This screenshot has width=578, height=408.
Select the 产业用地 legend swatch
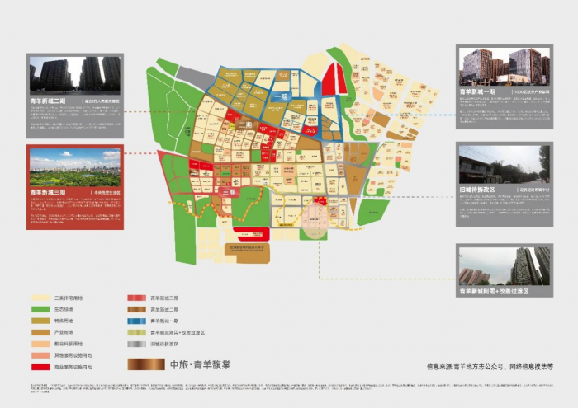click(41, 331)
